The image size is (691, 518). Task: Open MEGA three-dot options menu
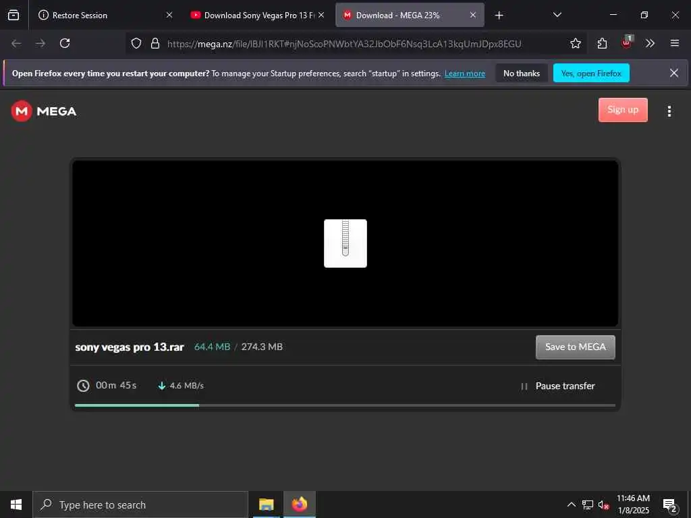click(669, 111)
